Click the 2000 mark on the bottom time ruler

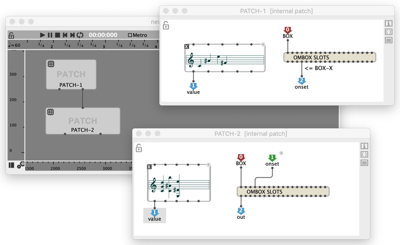coord(55,168)
